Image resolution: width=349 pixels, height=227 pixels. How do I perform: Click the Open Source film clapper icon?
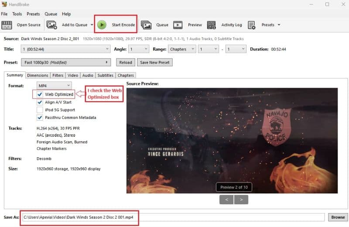pyautogui.click(x=7, y=25)
